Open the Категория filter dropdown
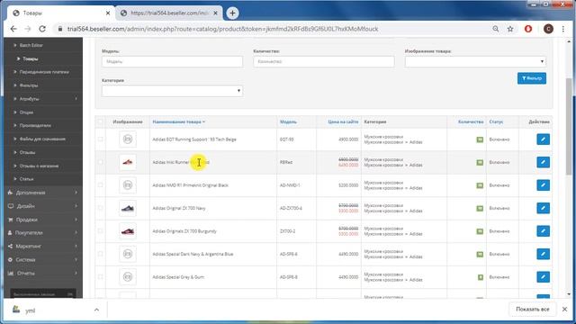Screen dimensions: 576x324 click(x=172, y=91)
